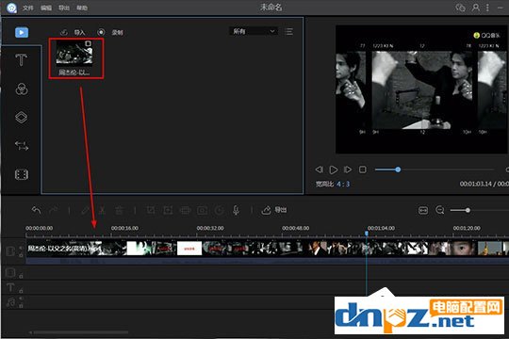Click the music track note header icon

10,302
